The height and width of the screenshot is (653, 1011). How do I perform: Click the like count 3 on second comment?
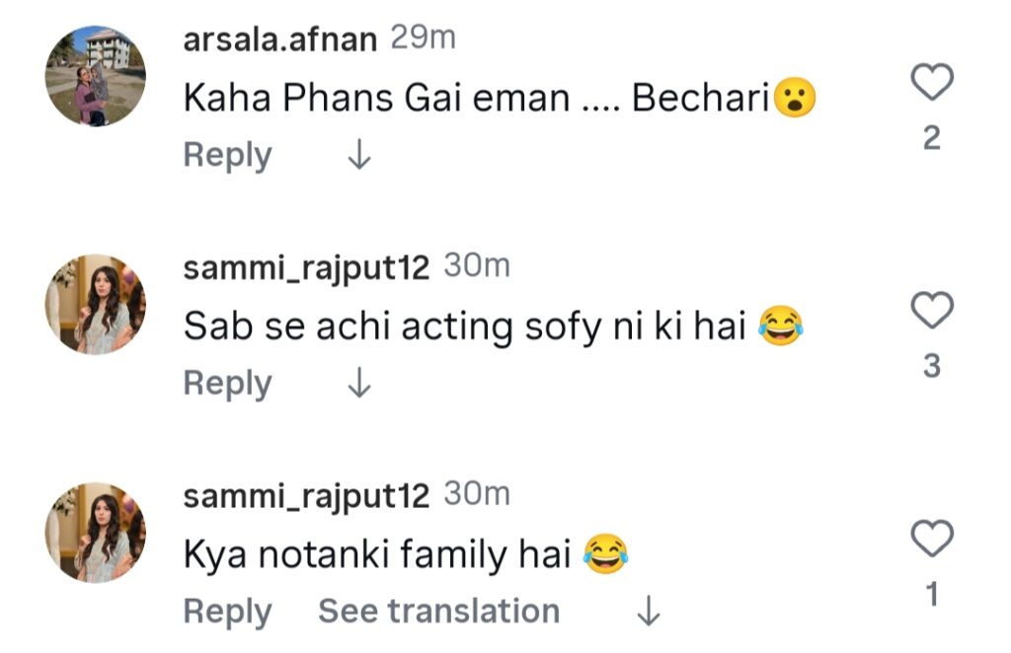pyautogui.click(x=931, y=367)
